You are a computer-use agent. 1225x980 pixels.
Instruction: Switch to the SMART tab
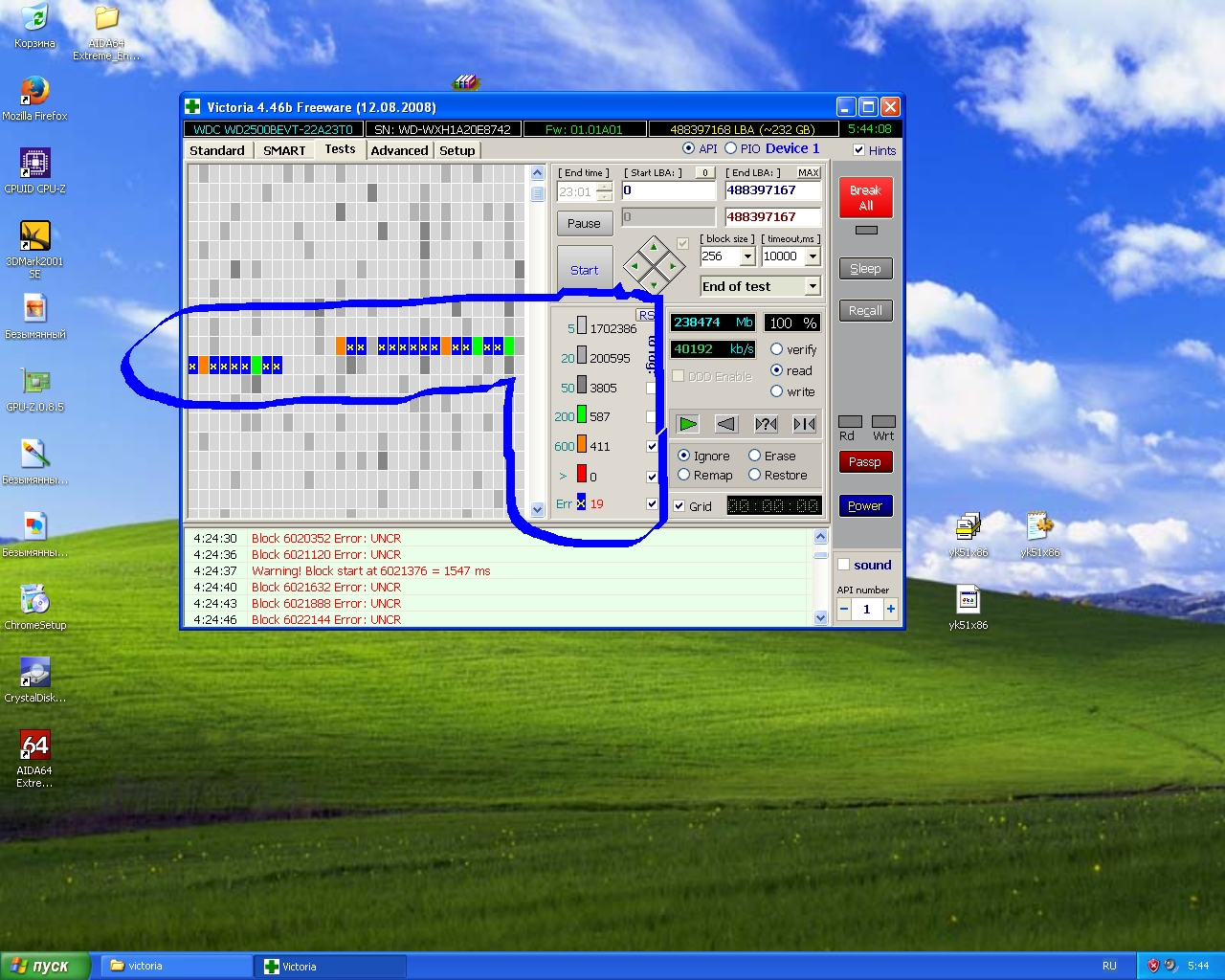tap(284, 150)
